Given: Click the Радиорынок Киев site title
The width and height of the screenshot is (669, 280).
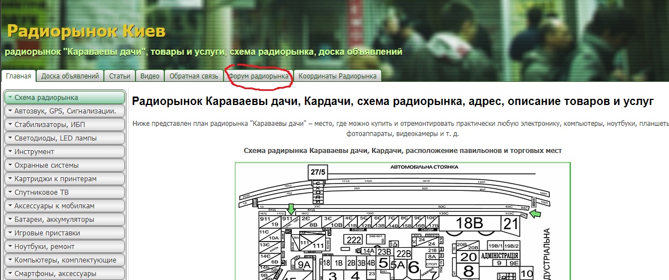Looking at the screenshot, I should (x=86, y=30).
